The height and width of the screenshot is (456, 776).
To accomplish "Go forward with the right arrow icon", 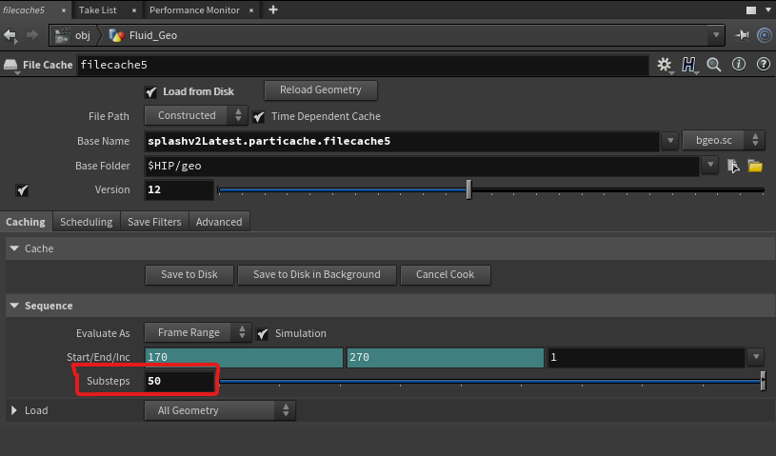I will (31, 35).
